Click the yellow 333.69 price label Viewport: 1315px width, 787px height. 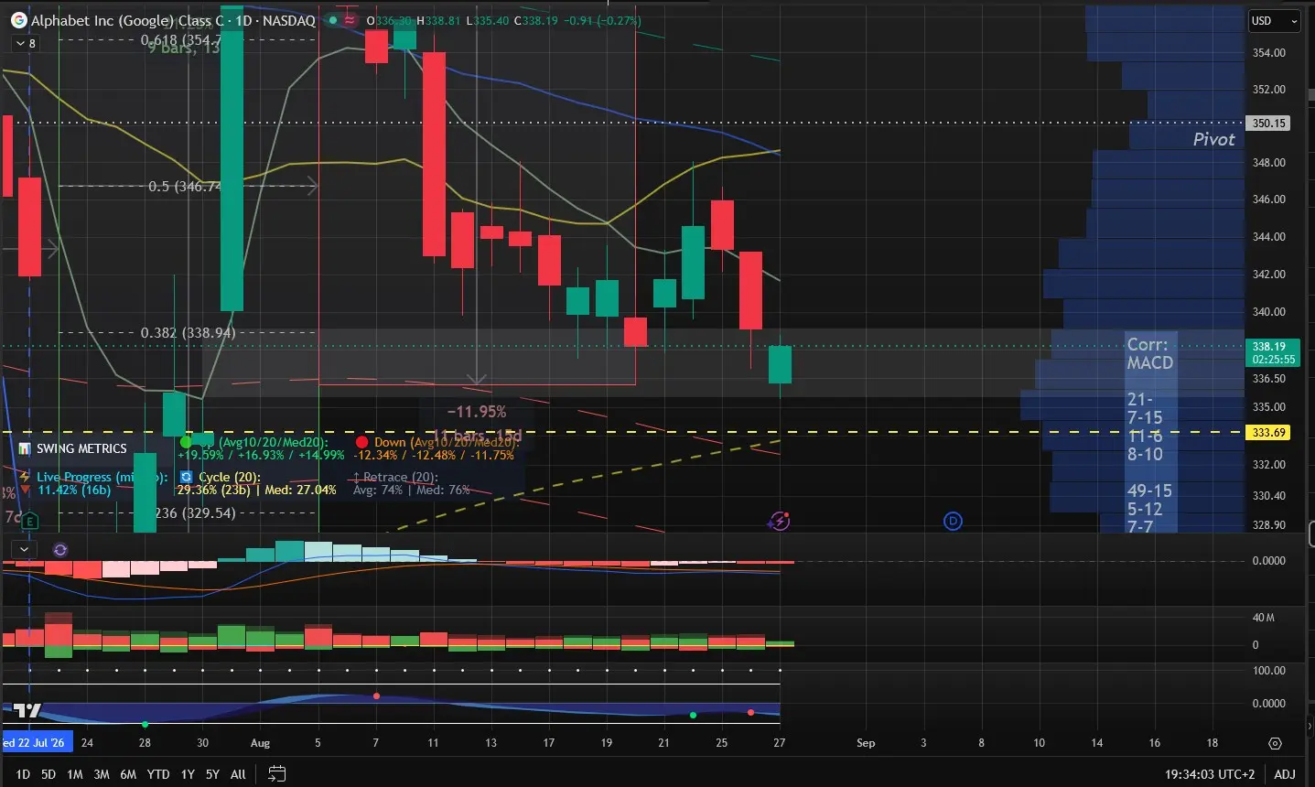point(1268,433)
